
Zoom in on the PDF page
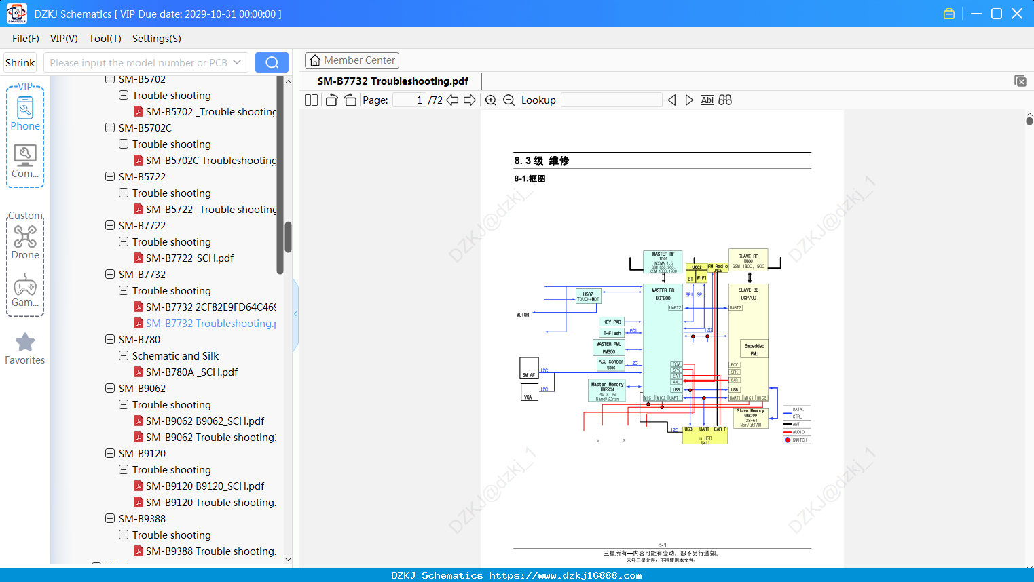point(491,100)
